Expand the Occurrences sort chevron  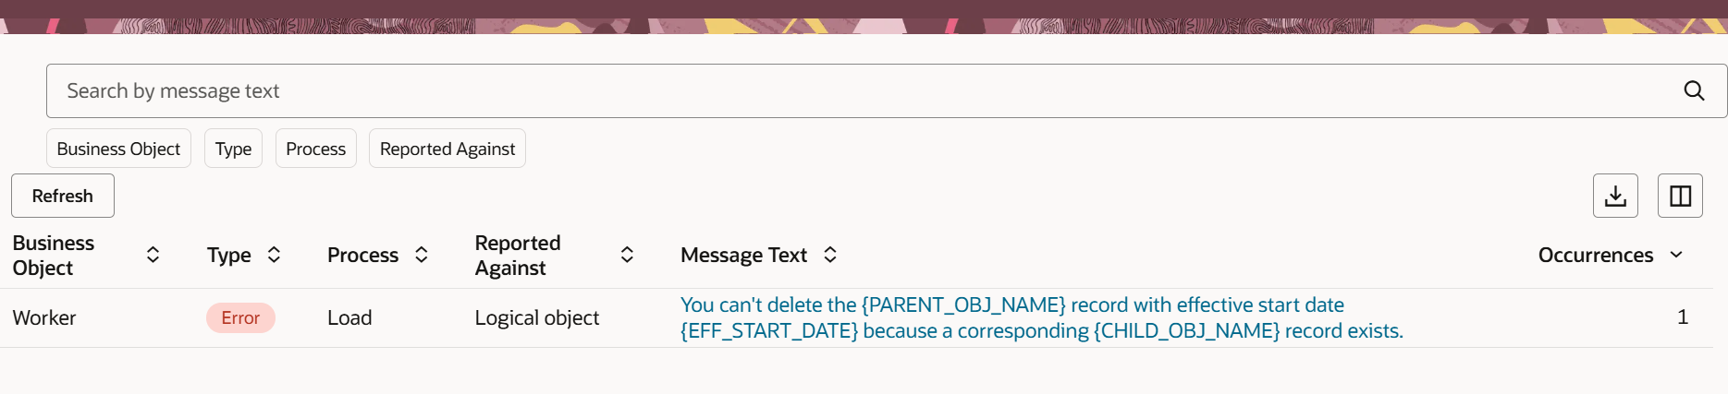pos(1676,255)
